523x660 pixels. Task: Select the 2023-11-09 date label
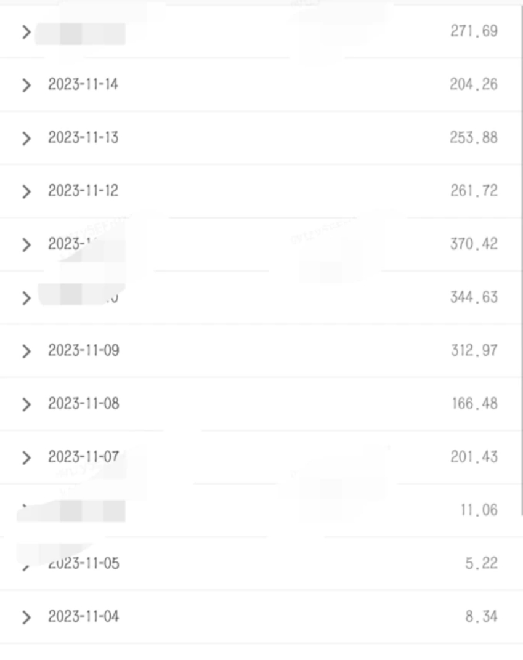(83, 351)
